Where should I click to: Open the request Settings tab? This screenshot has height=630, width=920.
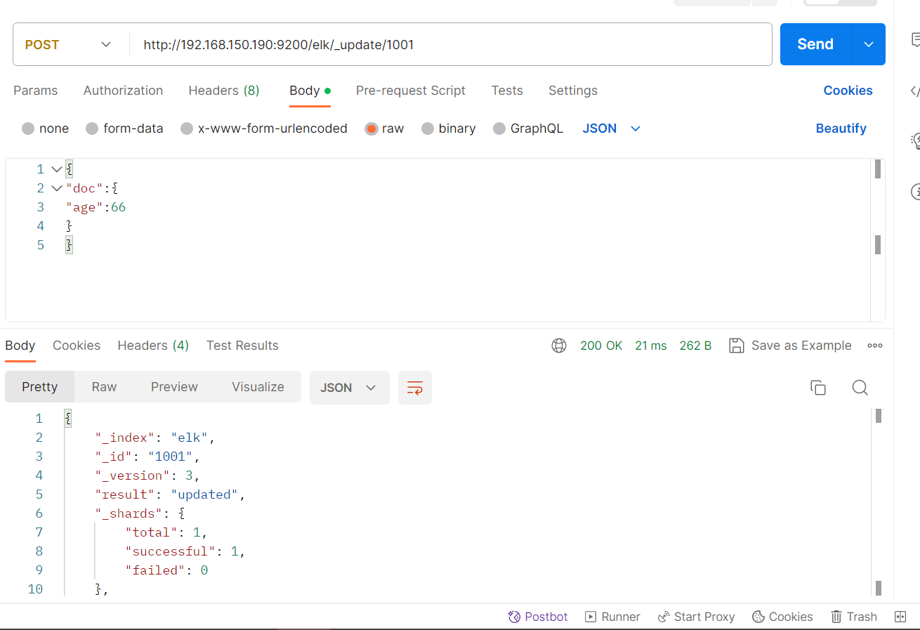573,91
